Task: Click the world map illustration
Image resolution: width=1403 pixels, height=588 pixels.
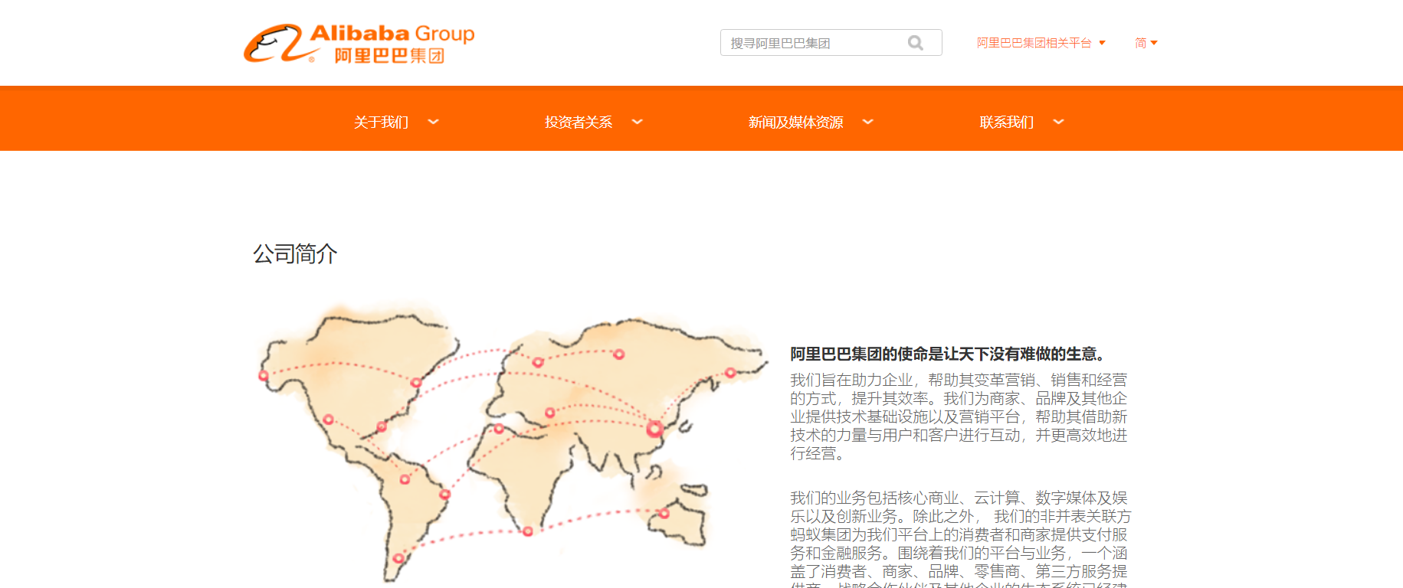Action: tap(512, 443)
